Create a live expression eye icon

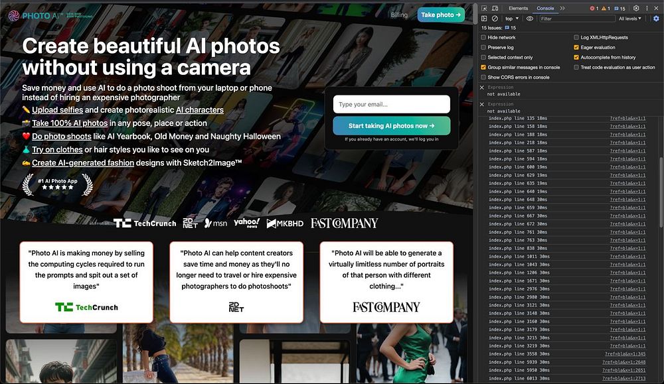coord(530,19)
